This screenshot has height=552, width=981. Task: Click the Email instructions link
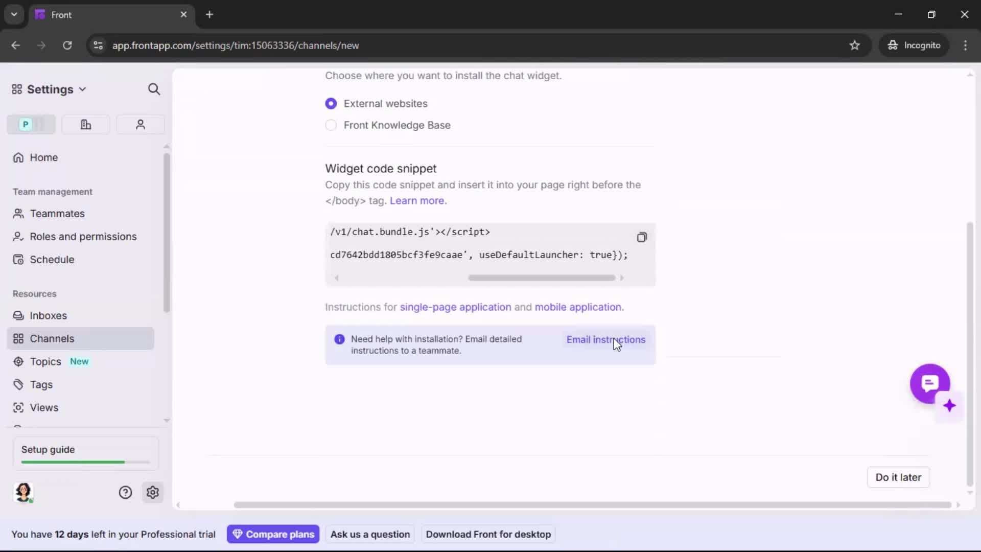pos(606,339)
